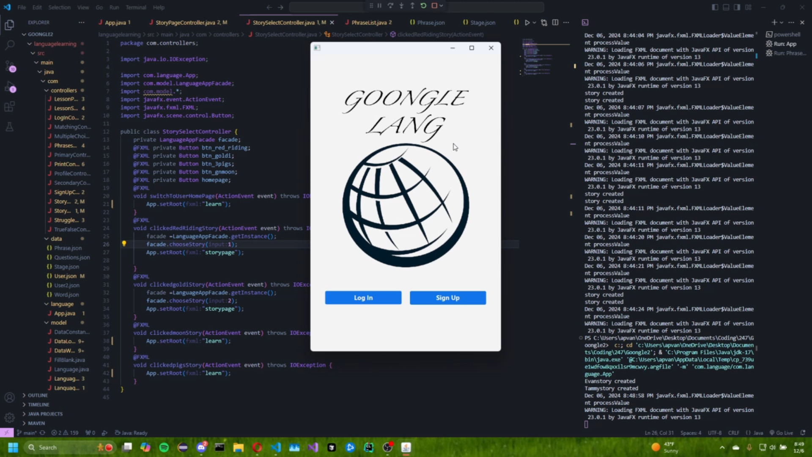
Task: Expand the OUTLINE section
Action: point(38,395)
